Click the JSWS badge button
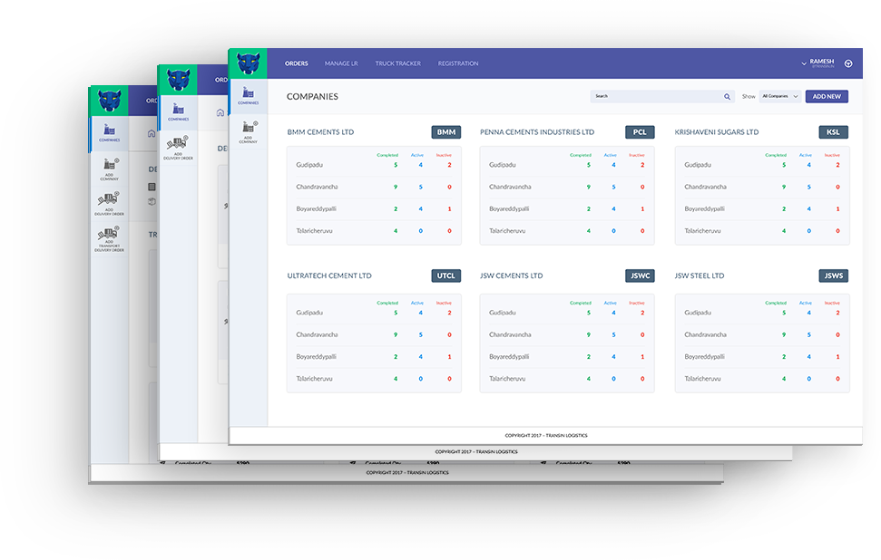Image resolution: width=881 pixels, height=560 pixels. (833, 275)
